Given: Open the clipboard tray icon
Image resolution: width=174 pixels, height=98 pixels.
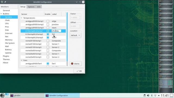Looking at the screenshot, I should [144, 96].
